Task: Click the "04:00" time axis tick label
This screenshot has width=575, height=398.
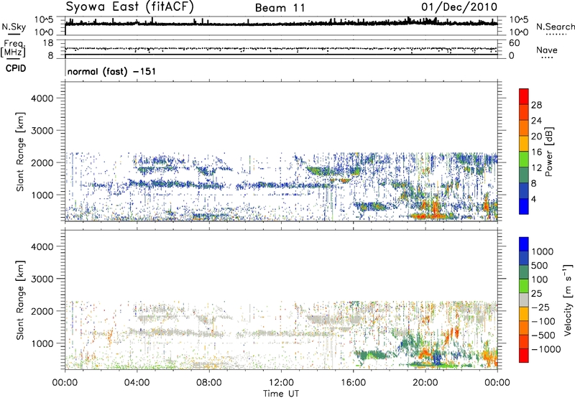Action: coord(137,383)
